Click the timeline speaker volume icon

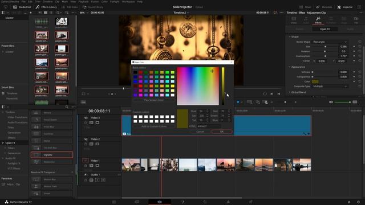331,102
